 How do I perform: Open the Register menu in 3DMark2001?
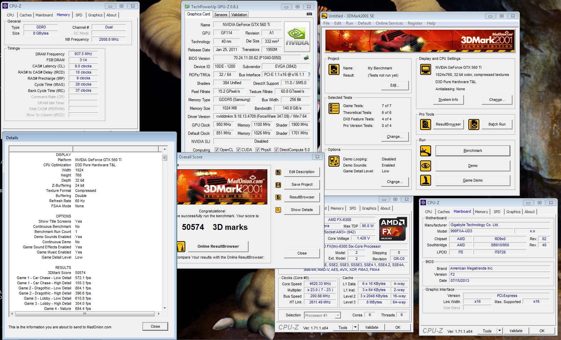(x=415, y=23)
